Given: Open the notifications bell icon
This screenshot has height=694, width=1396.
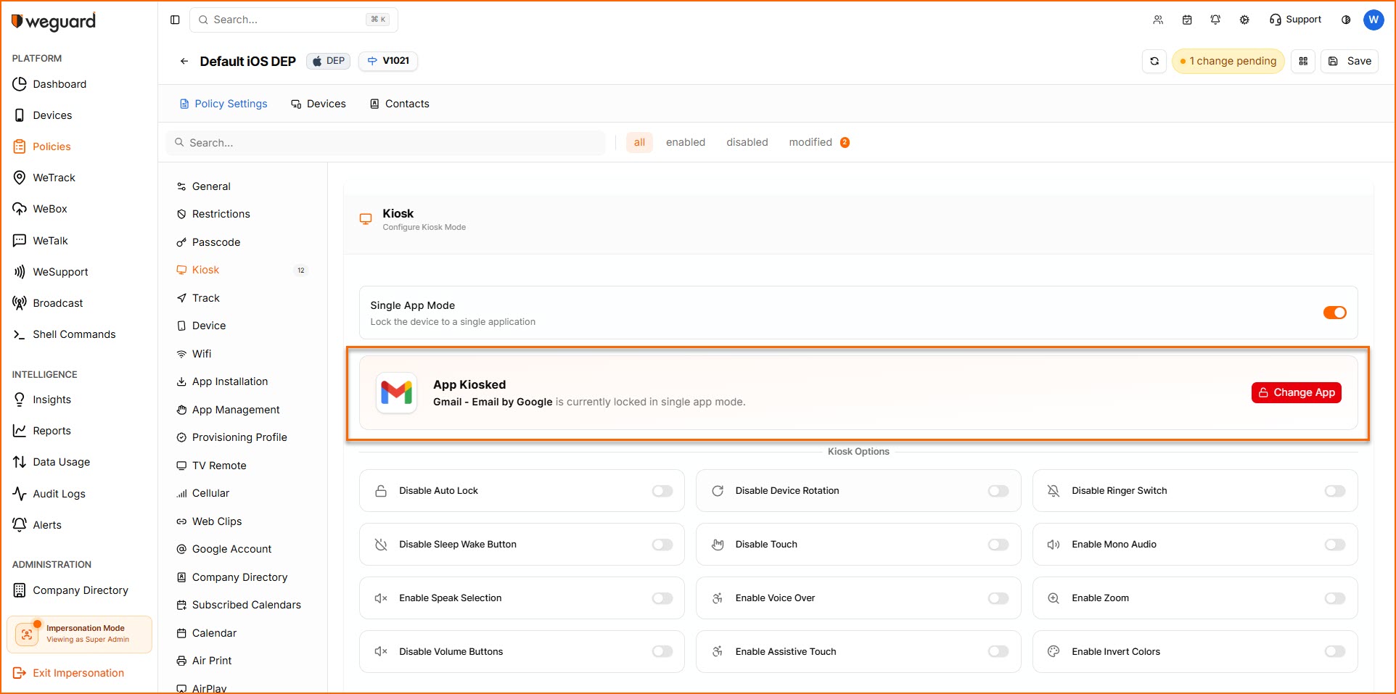Looking at the screenshot, I should tap(1215, 20).
